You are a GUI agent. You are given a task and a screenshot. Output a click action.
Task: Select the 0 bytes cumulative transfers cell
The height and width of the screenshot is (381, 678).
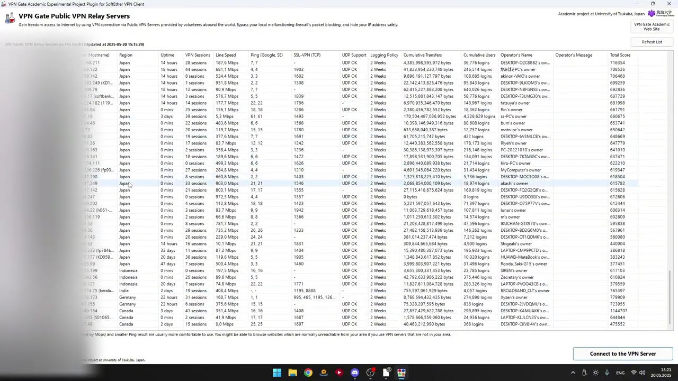411,197
